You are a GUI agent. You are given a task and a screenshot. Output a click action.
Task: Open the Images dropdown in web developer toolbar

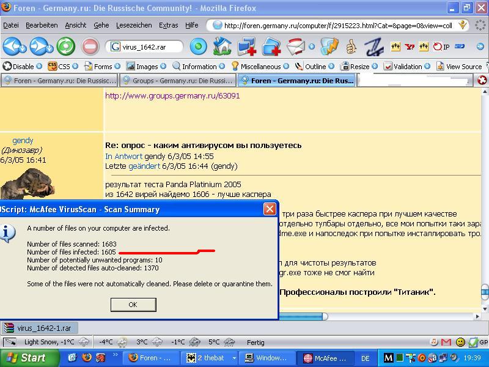163,67
